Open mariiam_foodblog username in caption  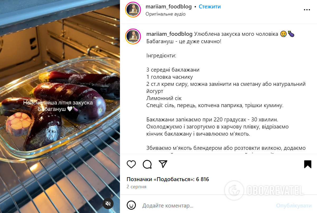point(169,34)
